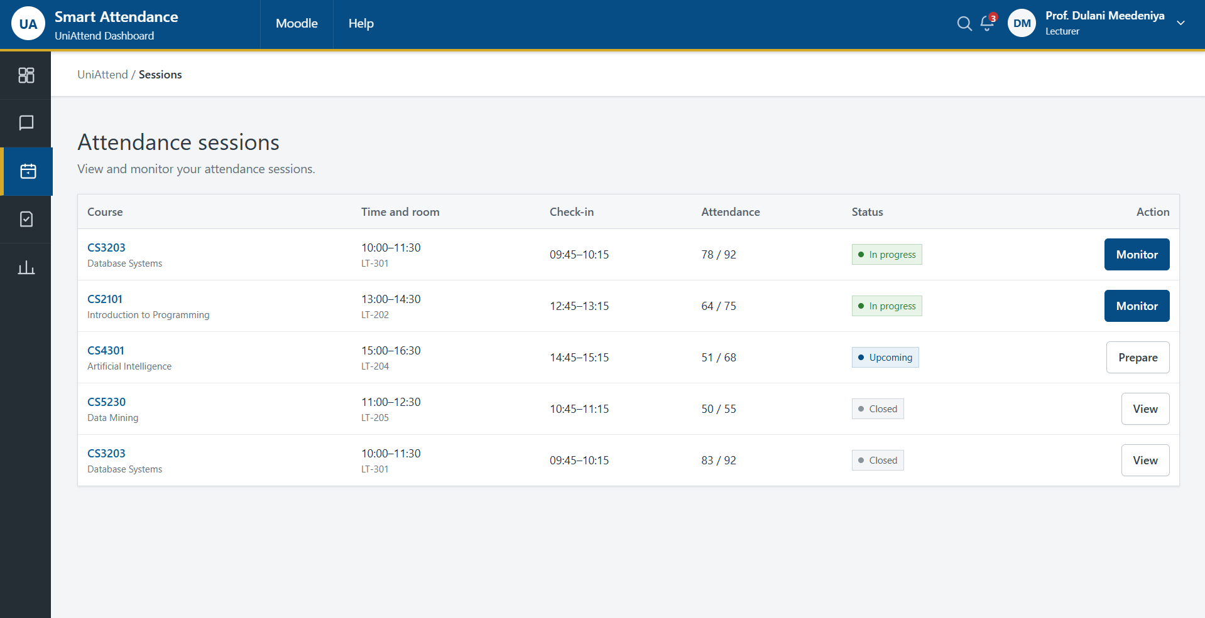This screenshot has width=1205, height=618.
Task: Open the CS4301 course link
Action: click(x=106, y=351)
